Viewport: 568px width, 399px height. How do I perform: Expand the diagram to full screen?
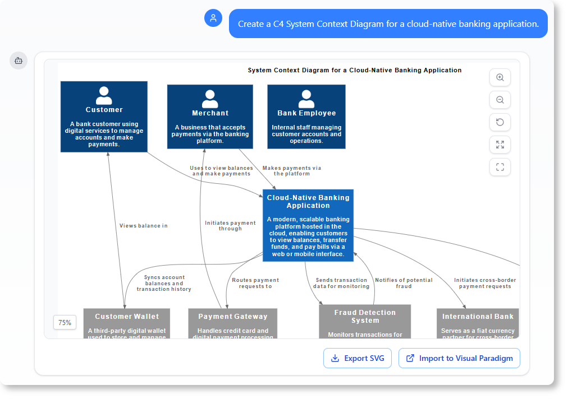[500, 145]
